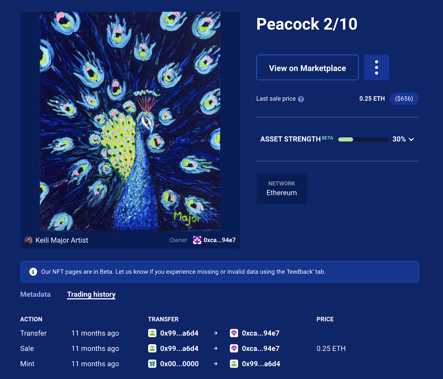This screenshot has height=379, width=443.
Task: Click '11 months ago' in Mint row
Action: (95, 364)
